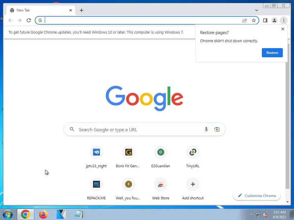294x220 pixels.
Task: Click the Google icon in address bar
Action: pos(40,20)
